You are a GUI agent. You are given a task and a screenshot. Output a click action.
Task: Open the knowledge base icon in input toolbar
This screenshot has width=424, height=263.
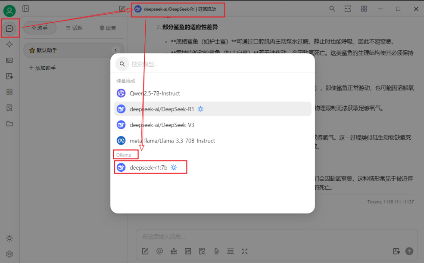coord(202,251)
